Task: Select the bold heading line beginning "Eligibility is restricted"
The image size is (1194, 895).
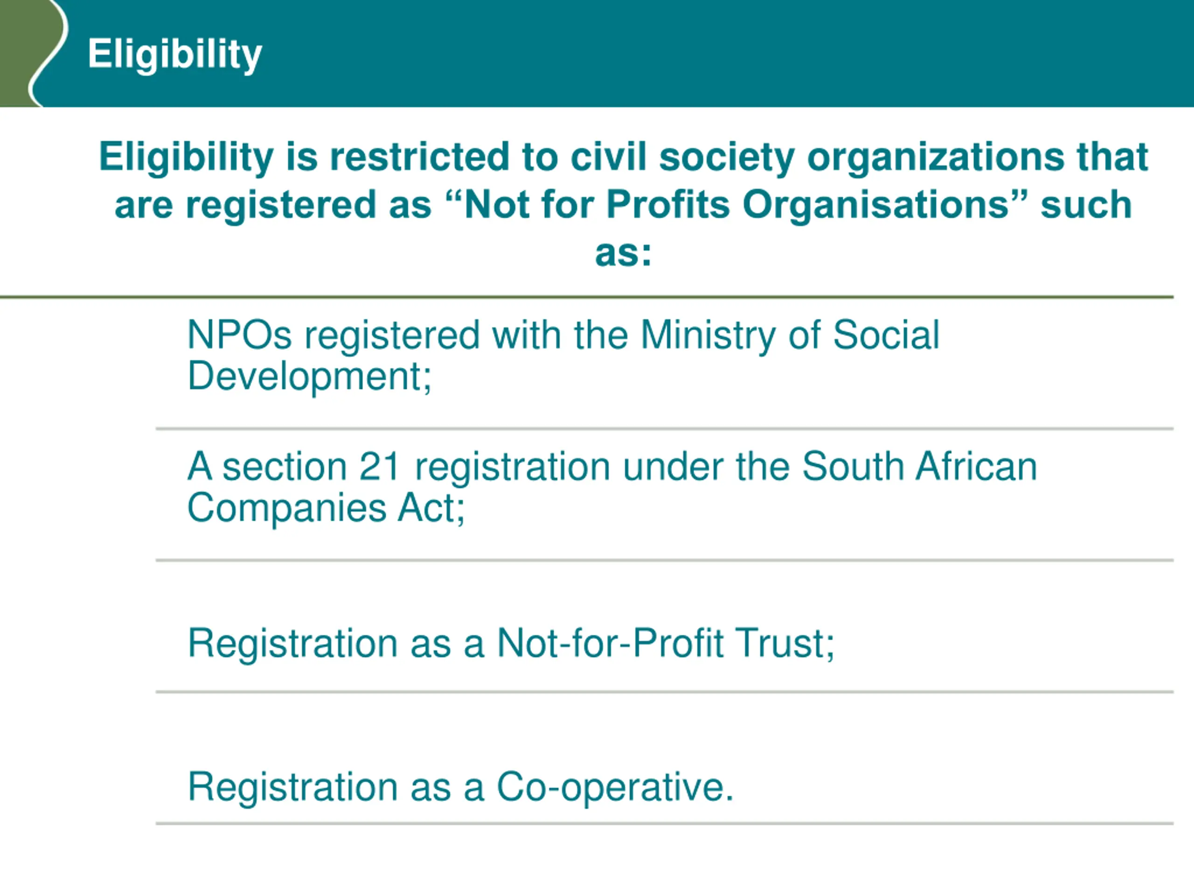Action: tap(624, 157)
